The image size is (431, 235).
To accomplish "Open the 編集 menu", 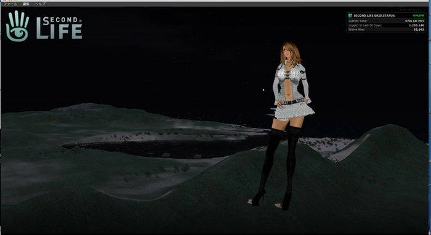I will (x=26, y=4).
